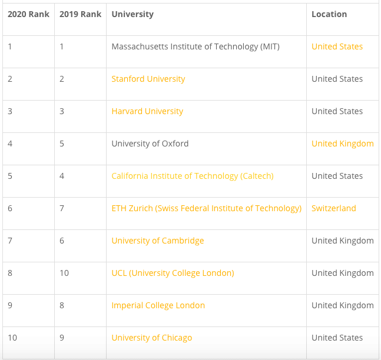This screenshot has height=360, width=381.
Task: Follow the University of Chicago link
Action: [151, 338]
